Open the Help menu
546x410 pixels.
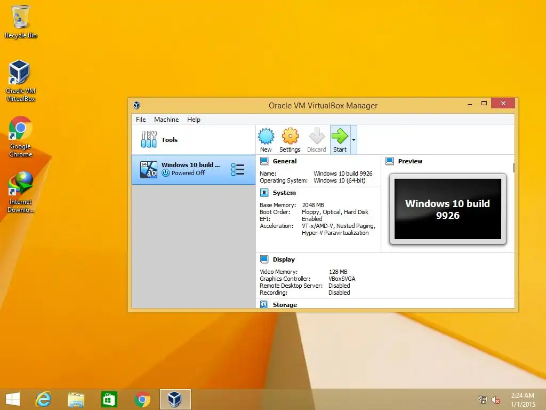tap(194, 120)
